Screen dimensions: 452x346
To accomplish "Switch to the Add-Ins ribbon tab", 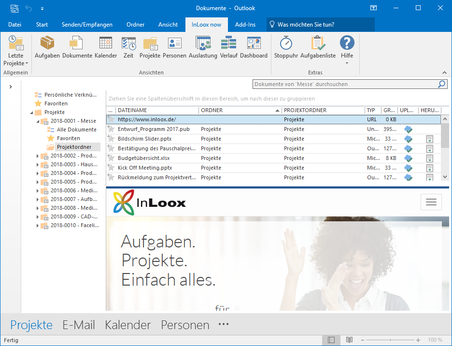I will [x=245, y=25].
